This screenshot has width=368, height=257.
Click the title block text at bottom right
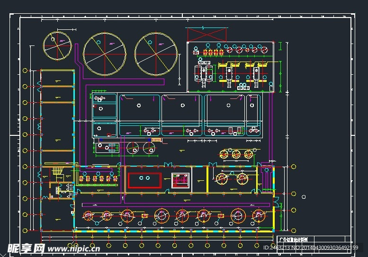293,239
